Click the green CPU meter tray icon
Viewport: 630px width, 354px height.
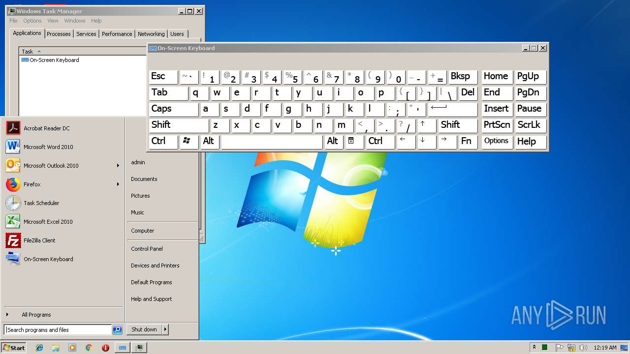click(545, 348)
